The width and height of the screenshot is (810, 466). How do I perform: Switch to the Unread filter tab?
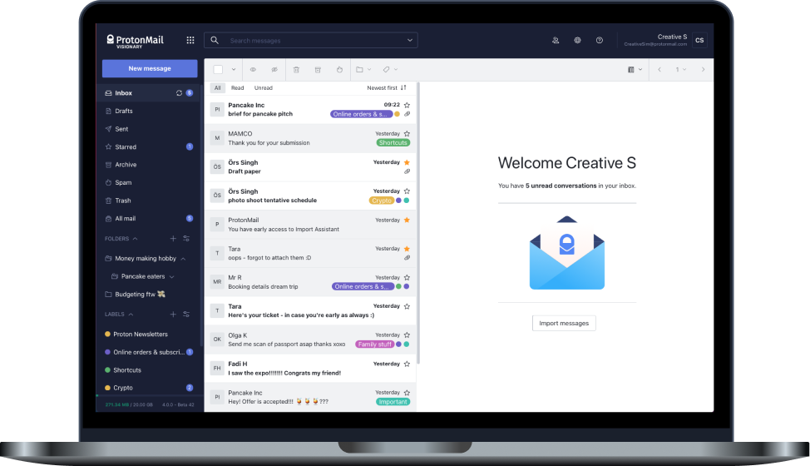point(264,88)
